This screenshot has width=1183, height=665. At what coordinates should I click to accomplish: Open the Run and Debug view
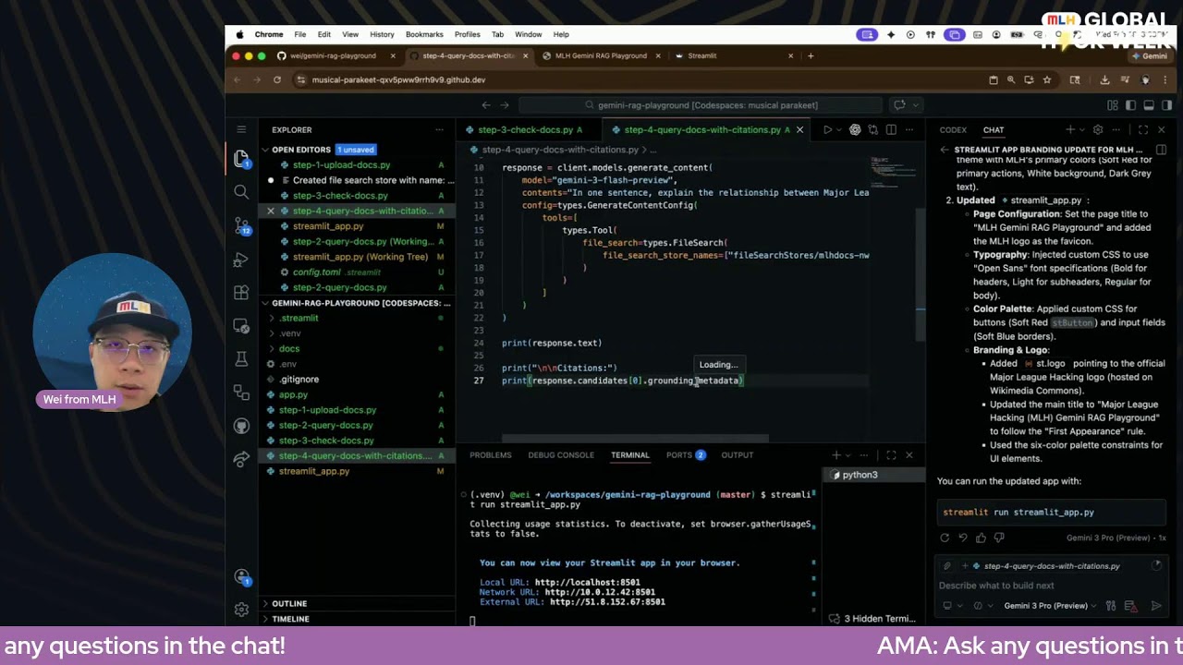click(x=241, y=260)
